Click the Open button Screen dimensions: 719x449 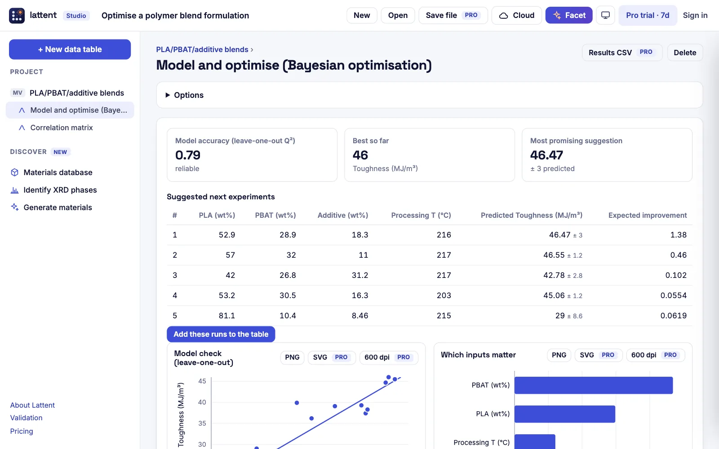(398, 15)
